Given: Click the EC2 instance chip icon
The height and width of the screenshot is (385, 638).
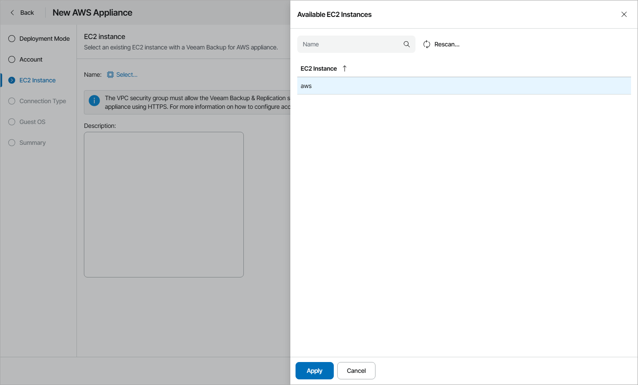Looking at the screenshot, I should (x=110, y=75).
